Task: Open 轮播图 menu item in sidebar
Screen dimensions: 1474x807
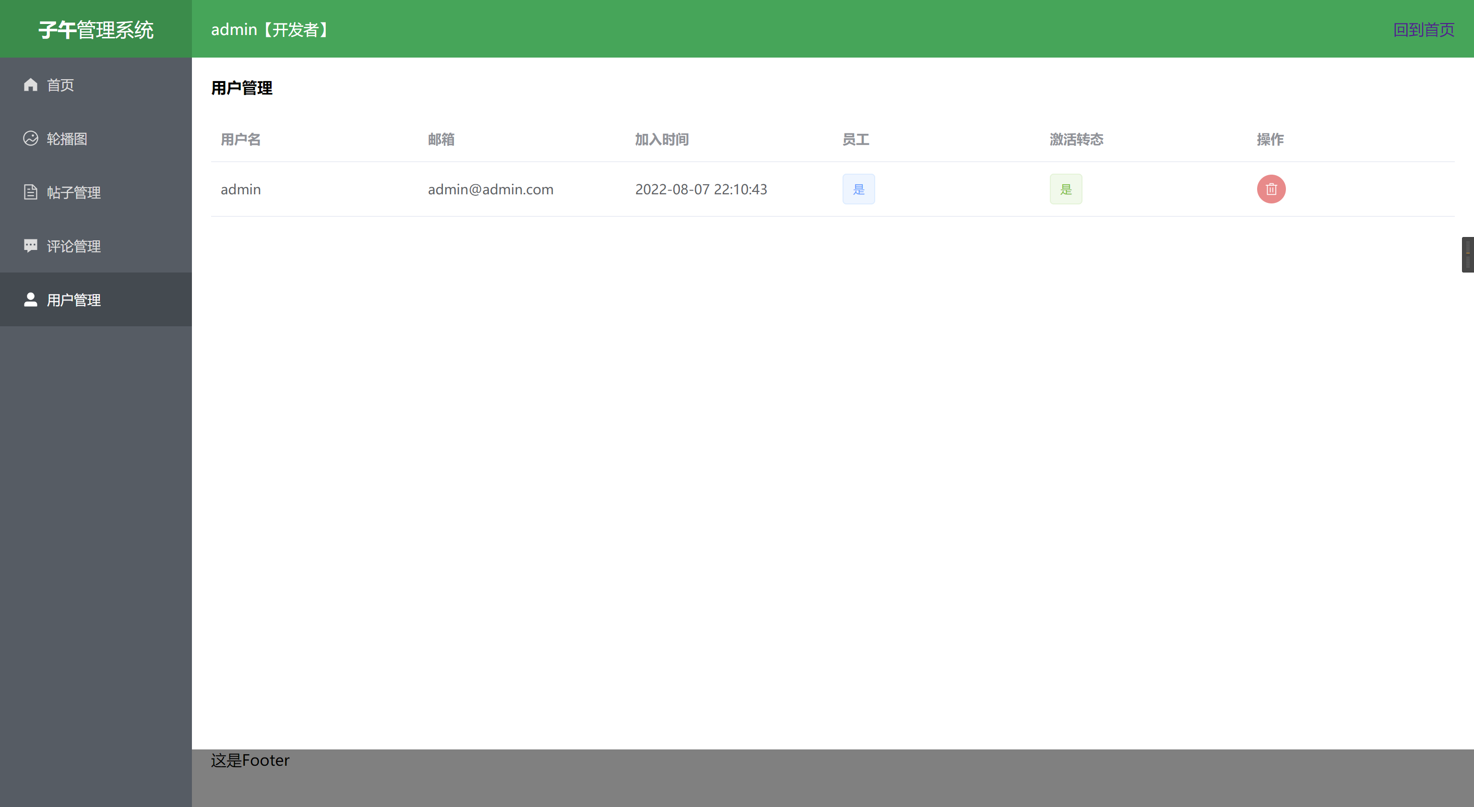Action: [67, 139]
